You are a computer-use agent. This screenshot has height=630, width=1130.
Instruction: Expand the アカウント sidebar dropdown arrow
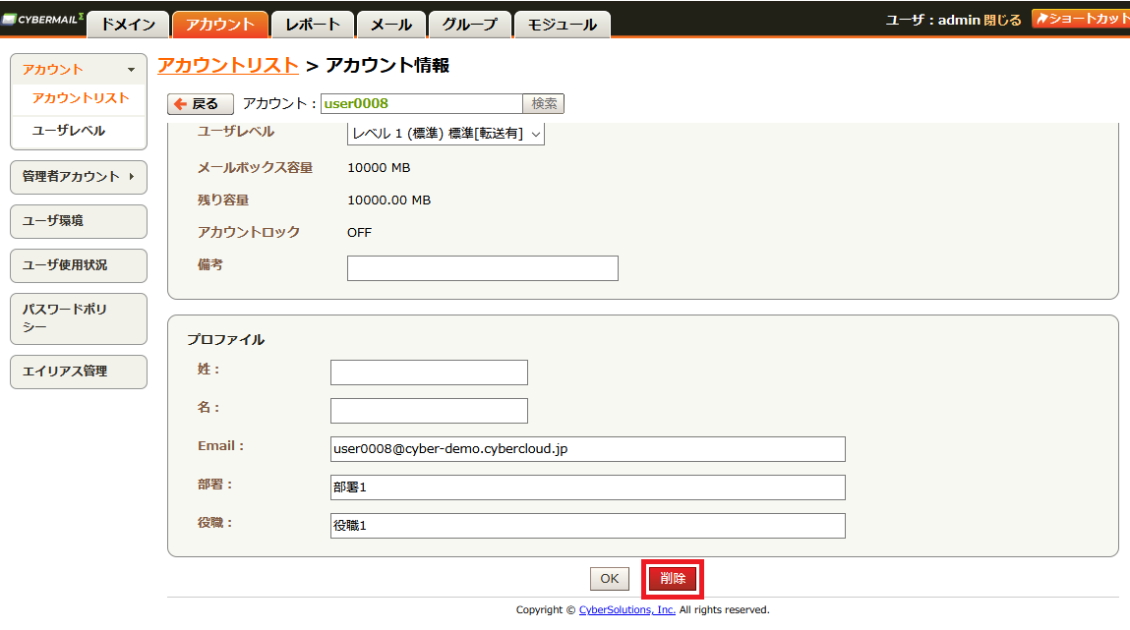coord(131,70)
